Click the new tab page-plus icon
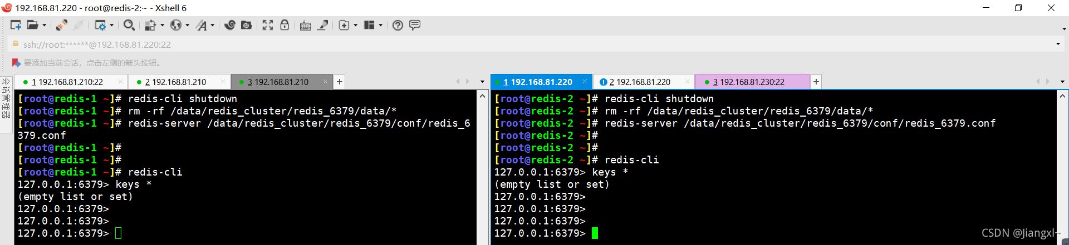The height and width of the screenshot is (245, 1069). coord(344,25)
